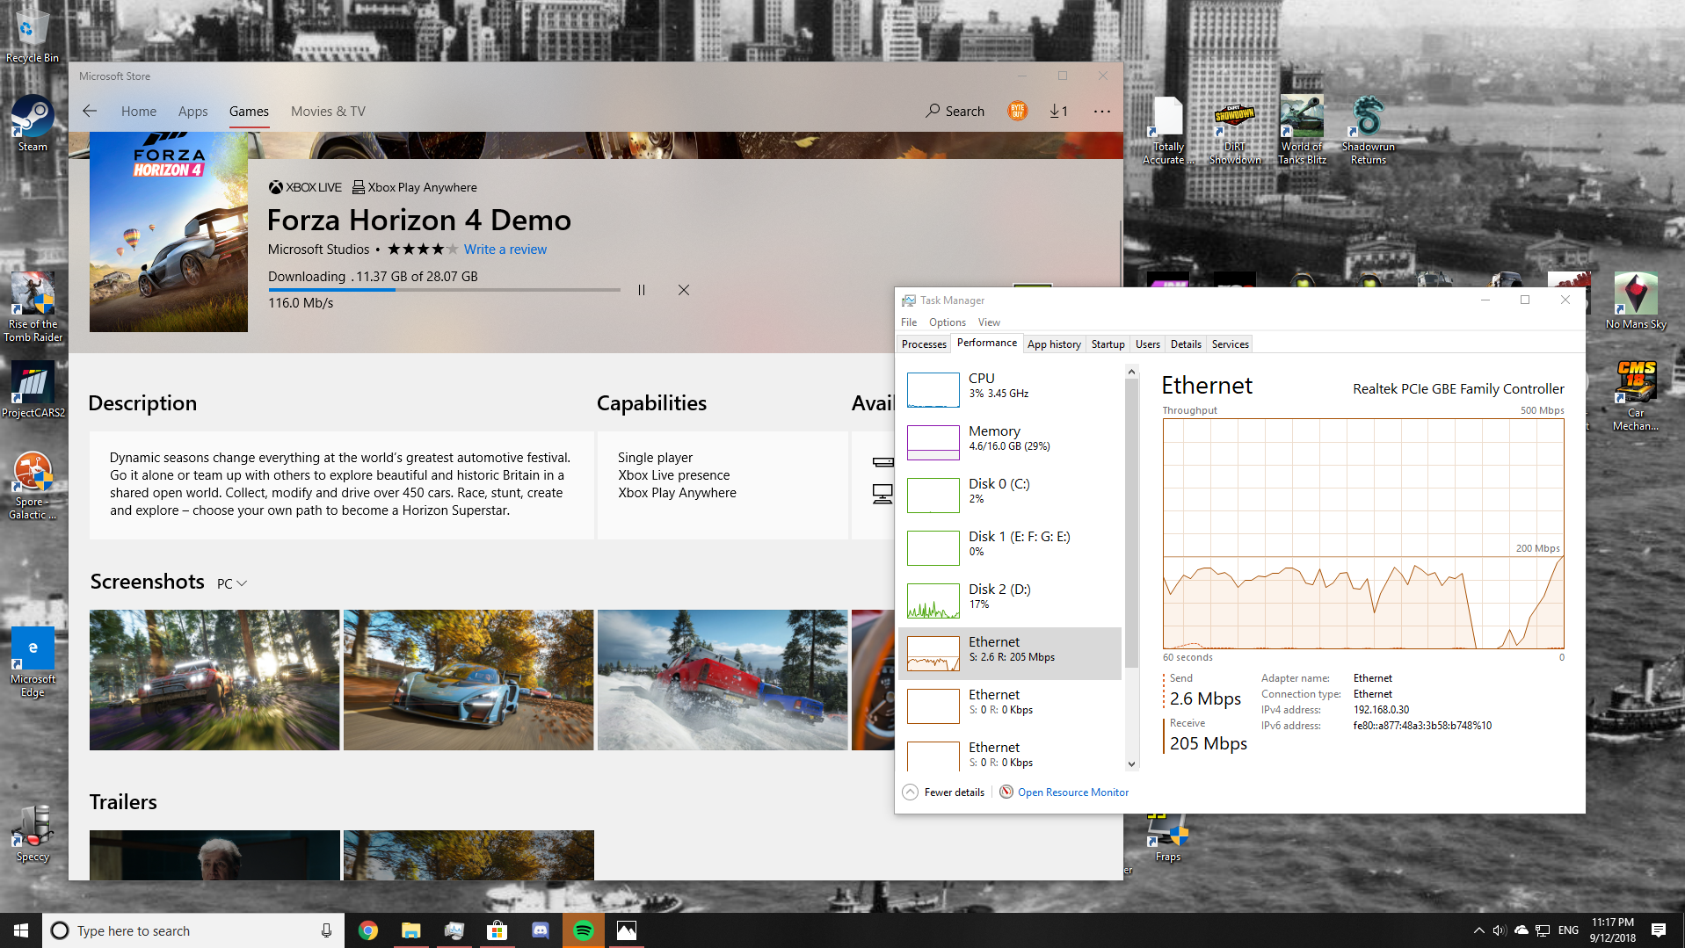Screen dimensions: 1685x948
Task: Switch to the Services tab
Action: coord(1230,344)
